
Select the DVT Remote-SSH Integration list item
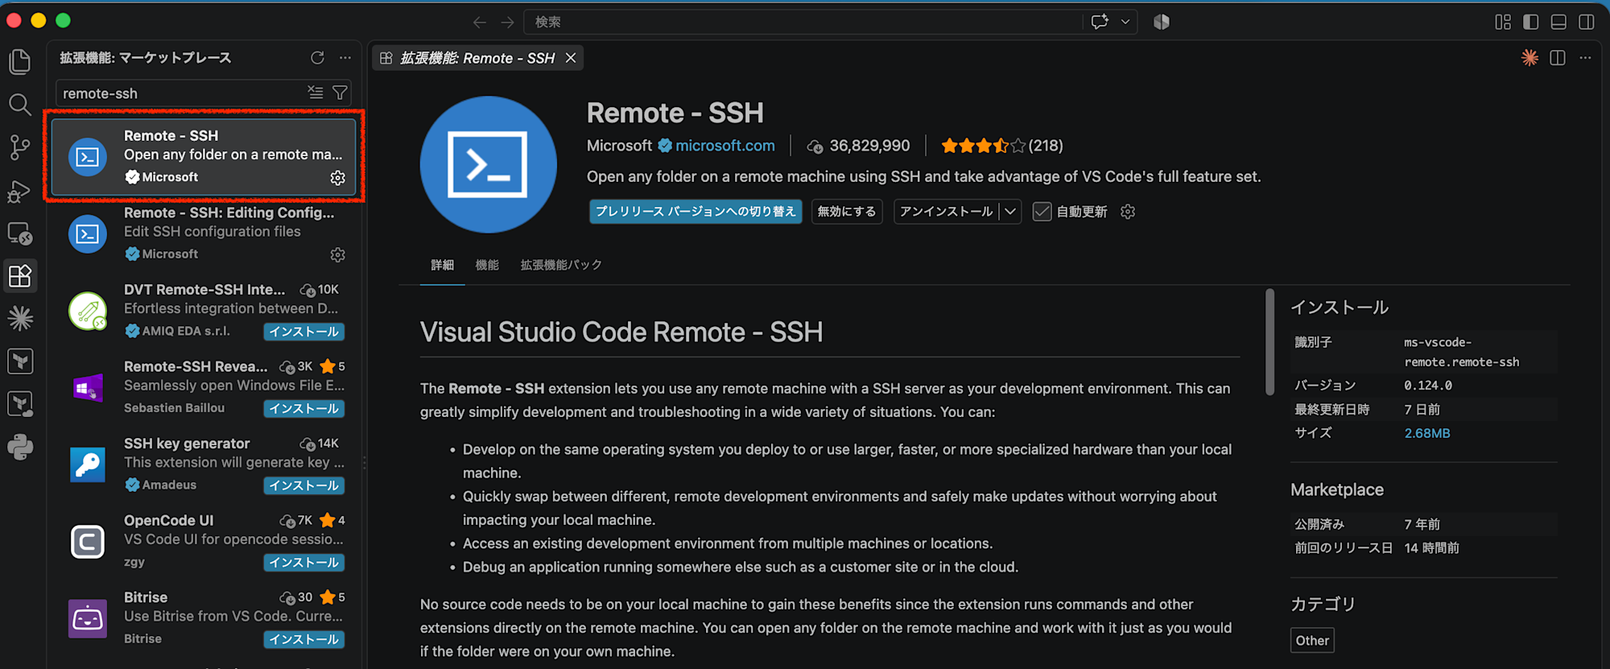(x=204, y=311)
